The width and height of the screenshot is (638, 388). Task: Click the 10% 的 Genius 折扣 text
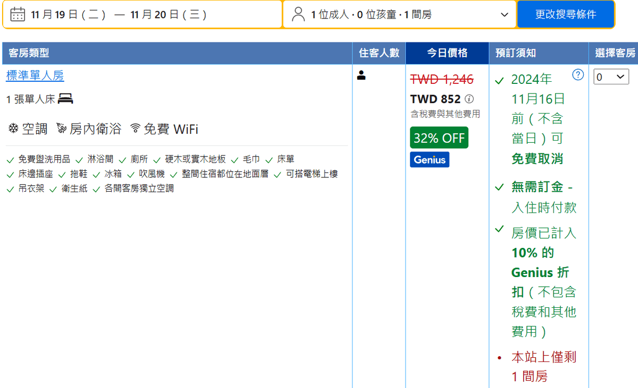pos(540,272)
